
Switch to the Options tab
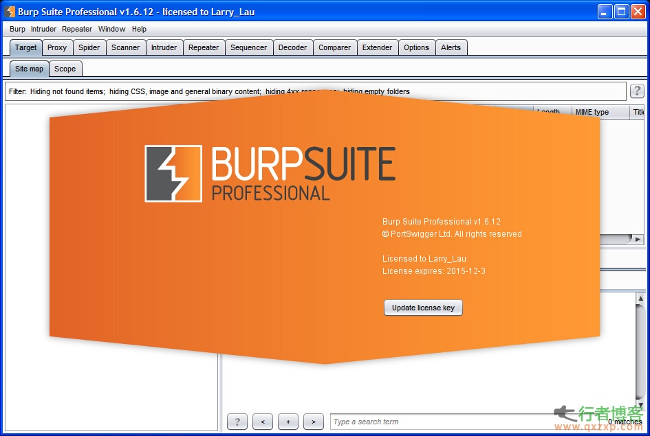point(417,47)
